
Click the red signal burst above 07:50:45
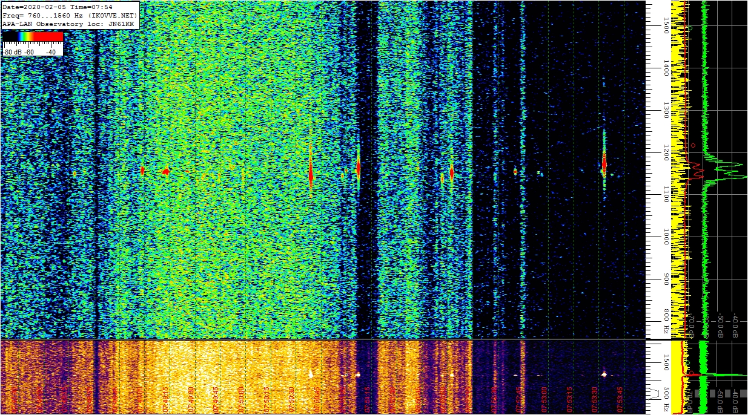(311, 174)
